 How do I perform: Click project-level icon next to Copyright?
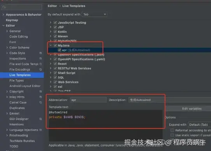(x=40, y=91)
